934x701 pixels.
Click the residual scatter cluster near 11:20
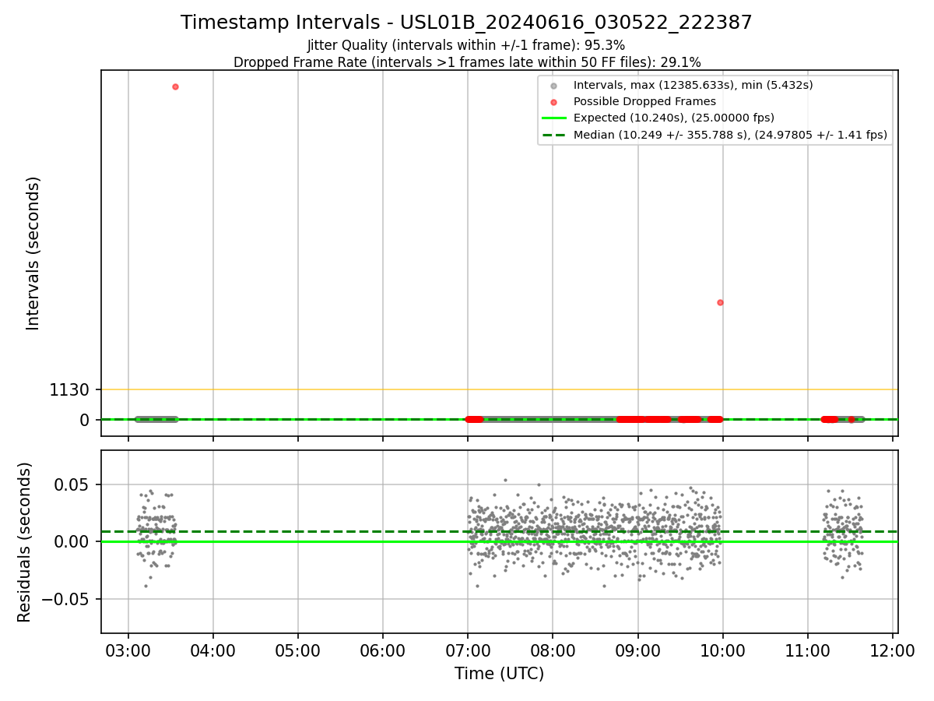pyautogui.click(x=844, y=534)
